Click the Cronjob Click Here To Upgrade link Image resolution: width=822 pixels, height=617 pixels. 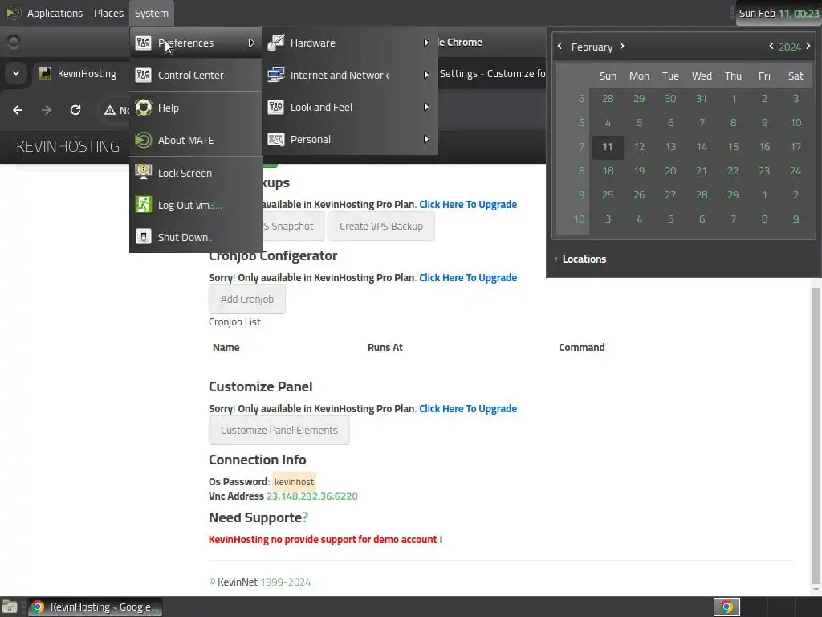(x=468, y=277)
